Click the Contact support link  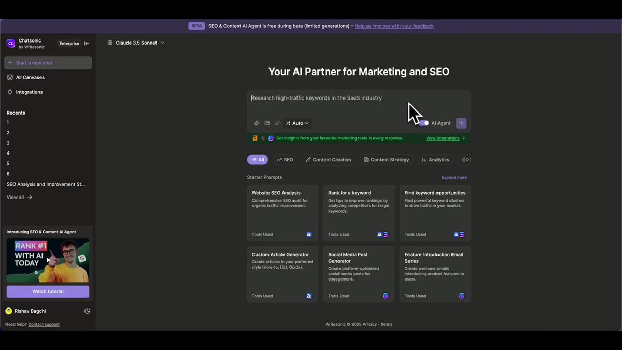[x=44, y=324]
